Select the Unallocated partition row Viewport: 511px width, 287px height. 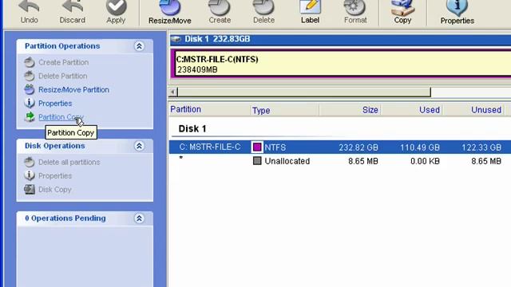pyautogui.click(x=340, y=161)
